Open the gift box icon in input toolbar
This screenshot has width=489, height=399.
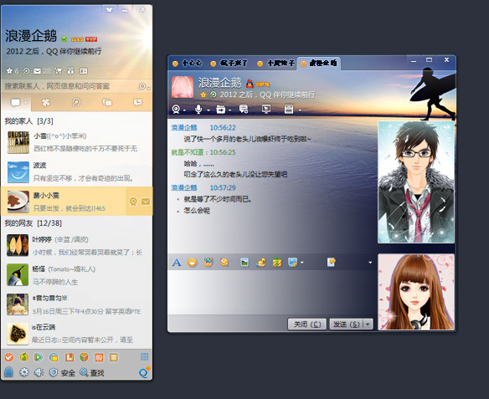(x=277, y=263)
